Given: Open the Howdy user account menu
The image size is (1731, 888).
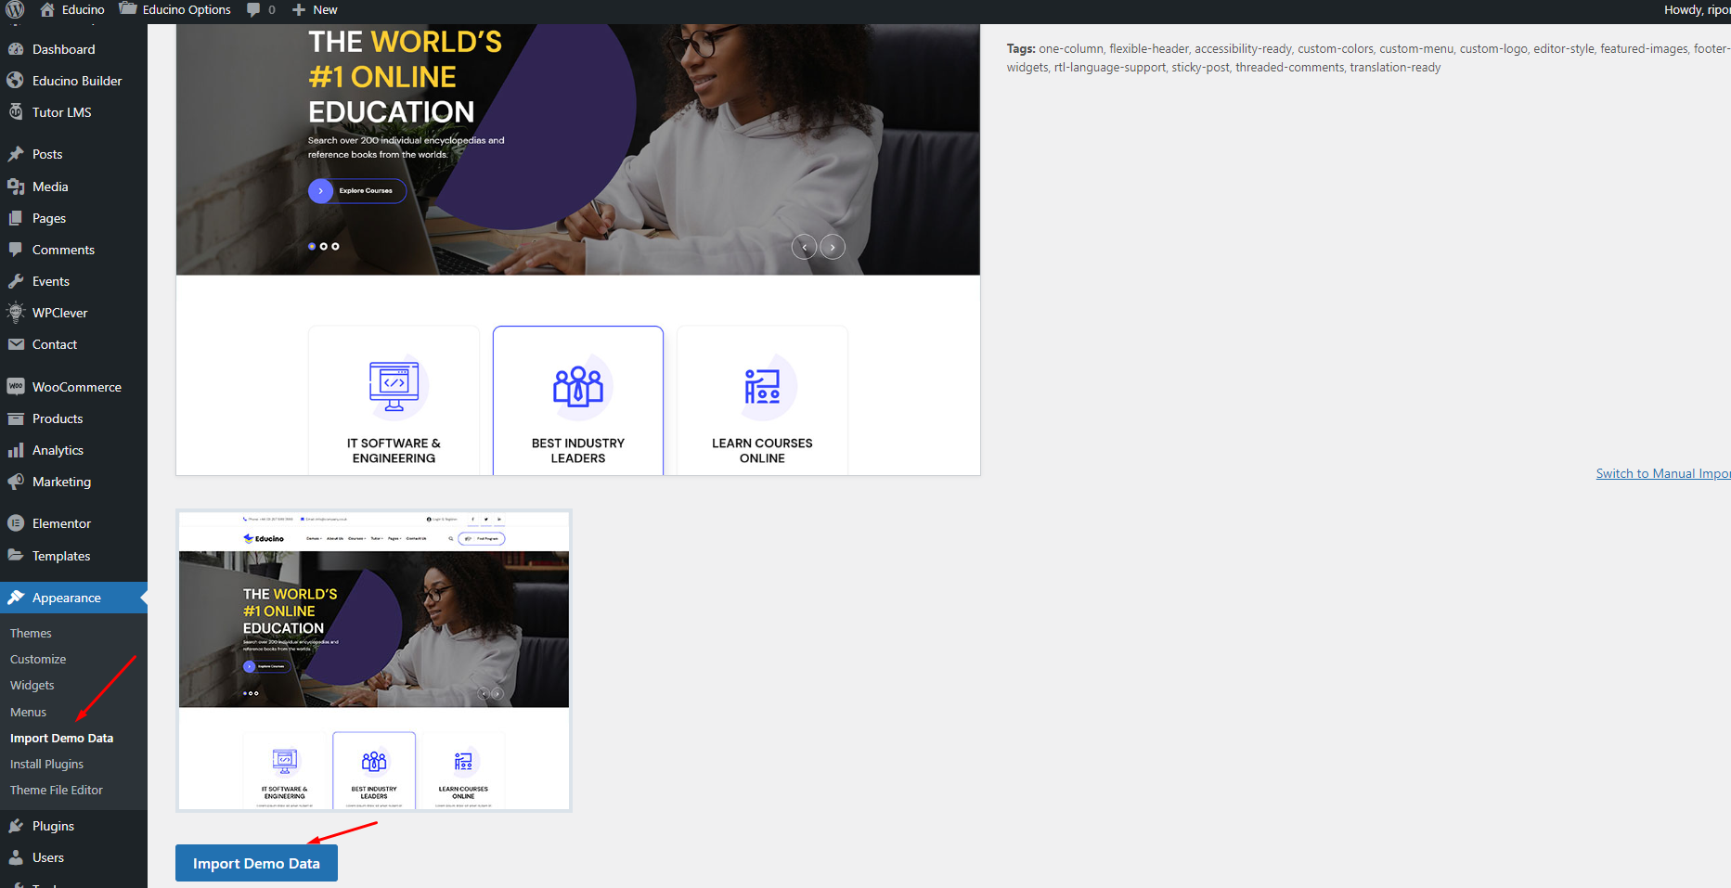Looking at the screenshot, I should [x=1697, y=9].
